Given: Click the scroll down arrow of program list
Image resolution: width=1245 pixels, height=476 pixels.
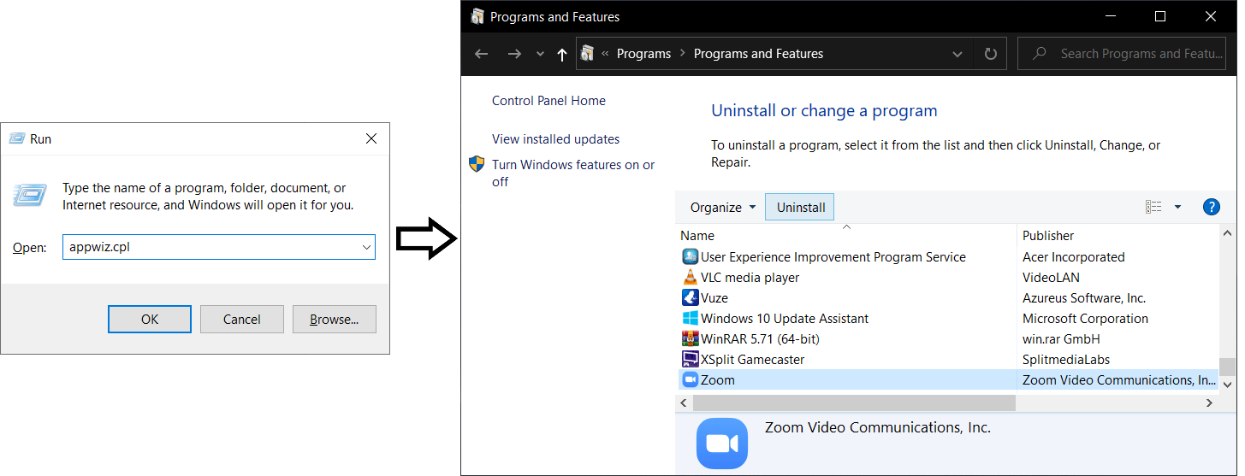Looking at the screenshot, I should tap(1227, 385).
